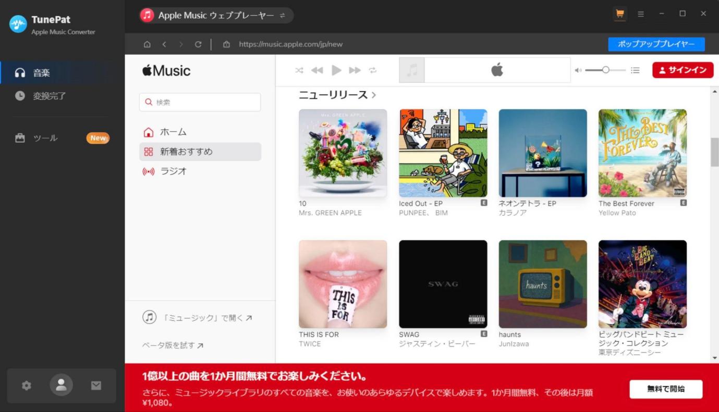Reload the Apple Music web page
Viewport: 719px width, 412px height.
pos(198,44)
